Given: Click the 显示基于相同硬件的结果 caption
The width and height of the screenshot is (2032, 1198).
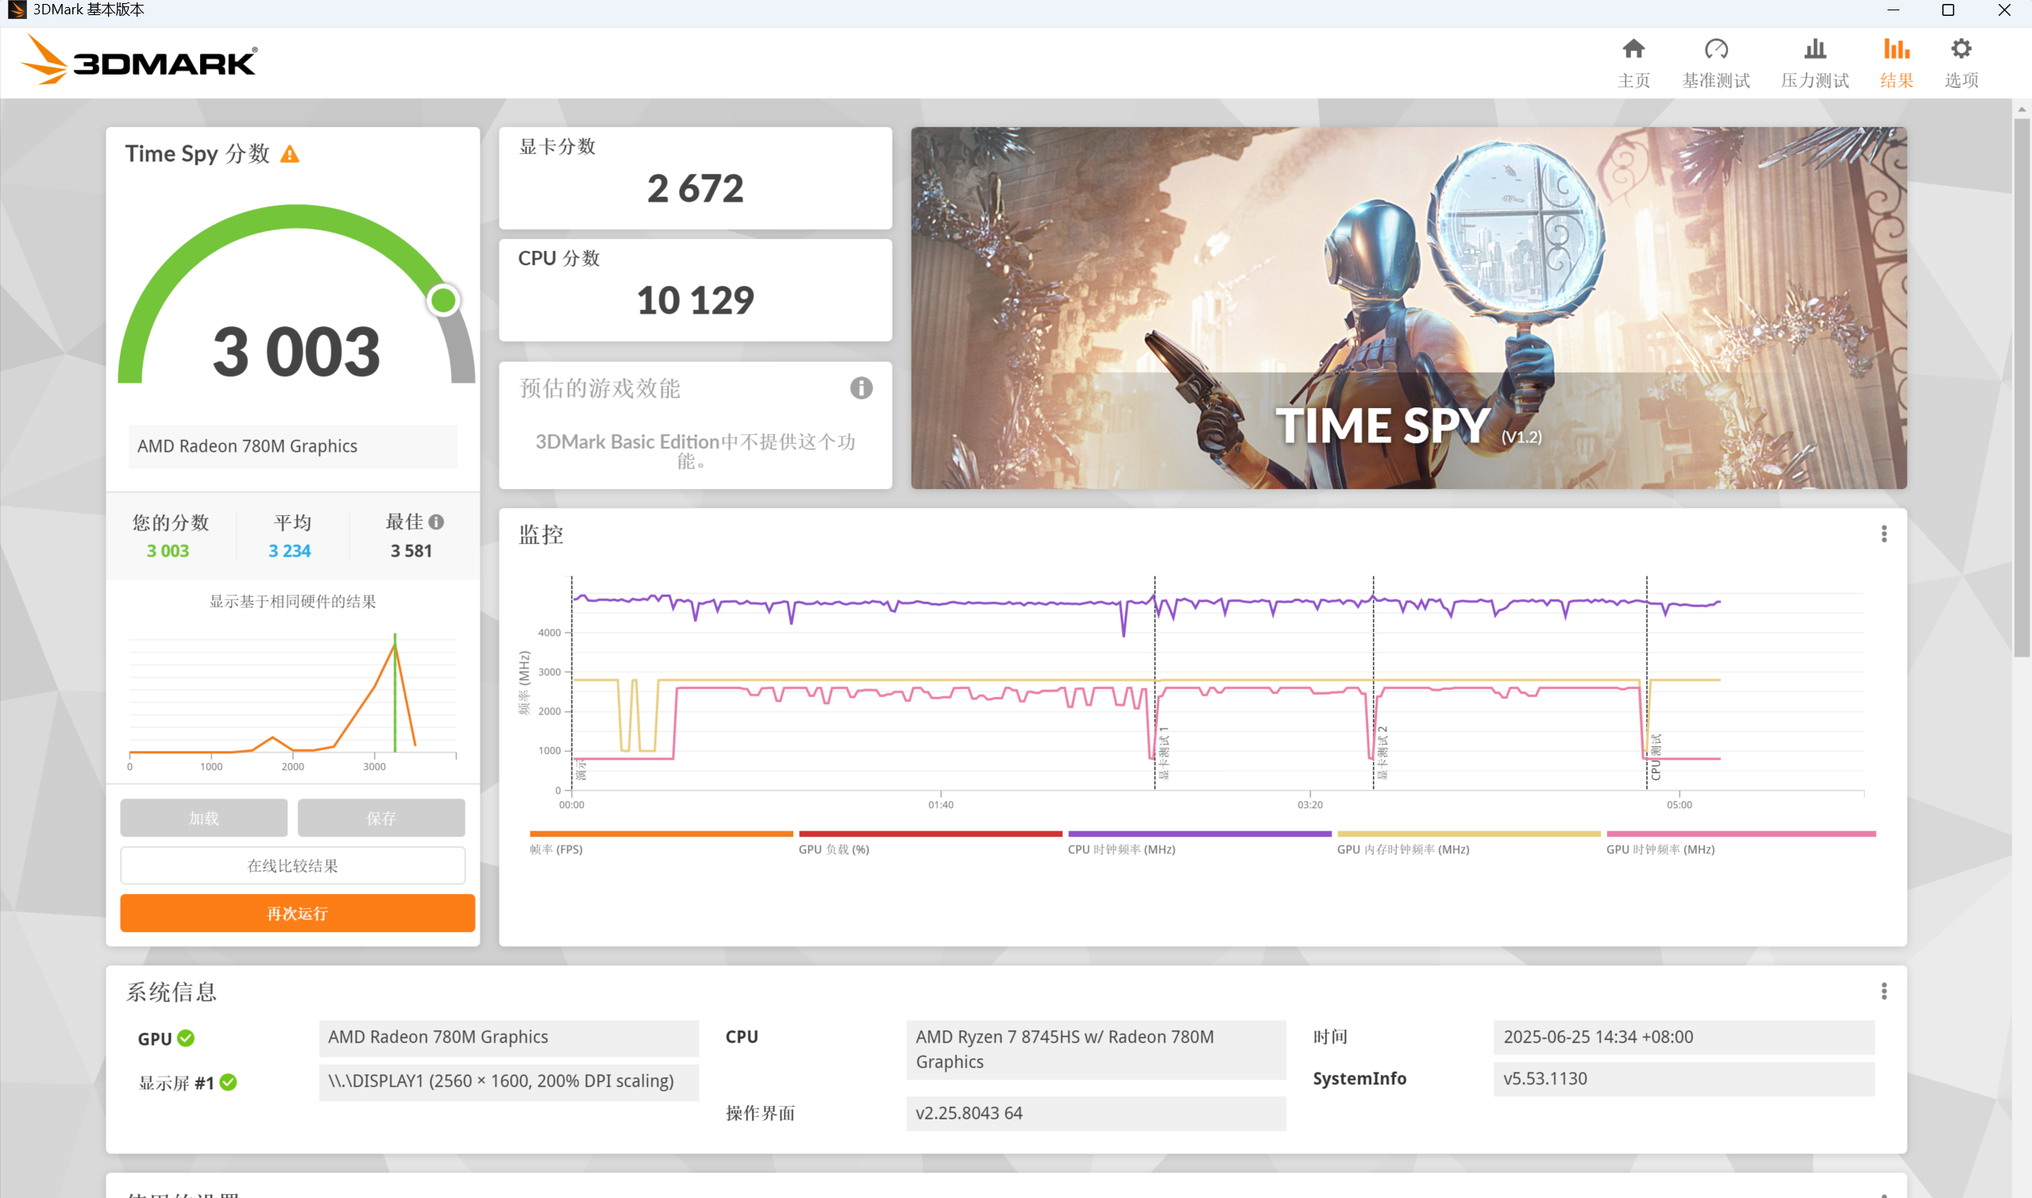Looking at the screenshot, I should (x=292, y=602).
